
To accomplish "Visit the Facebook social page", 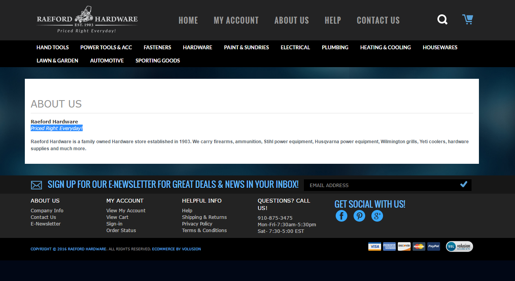I will pos(342,216).
